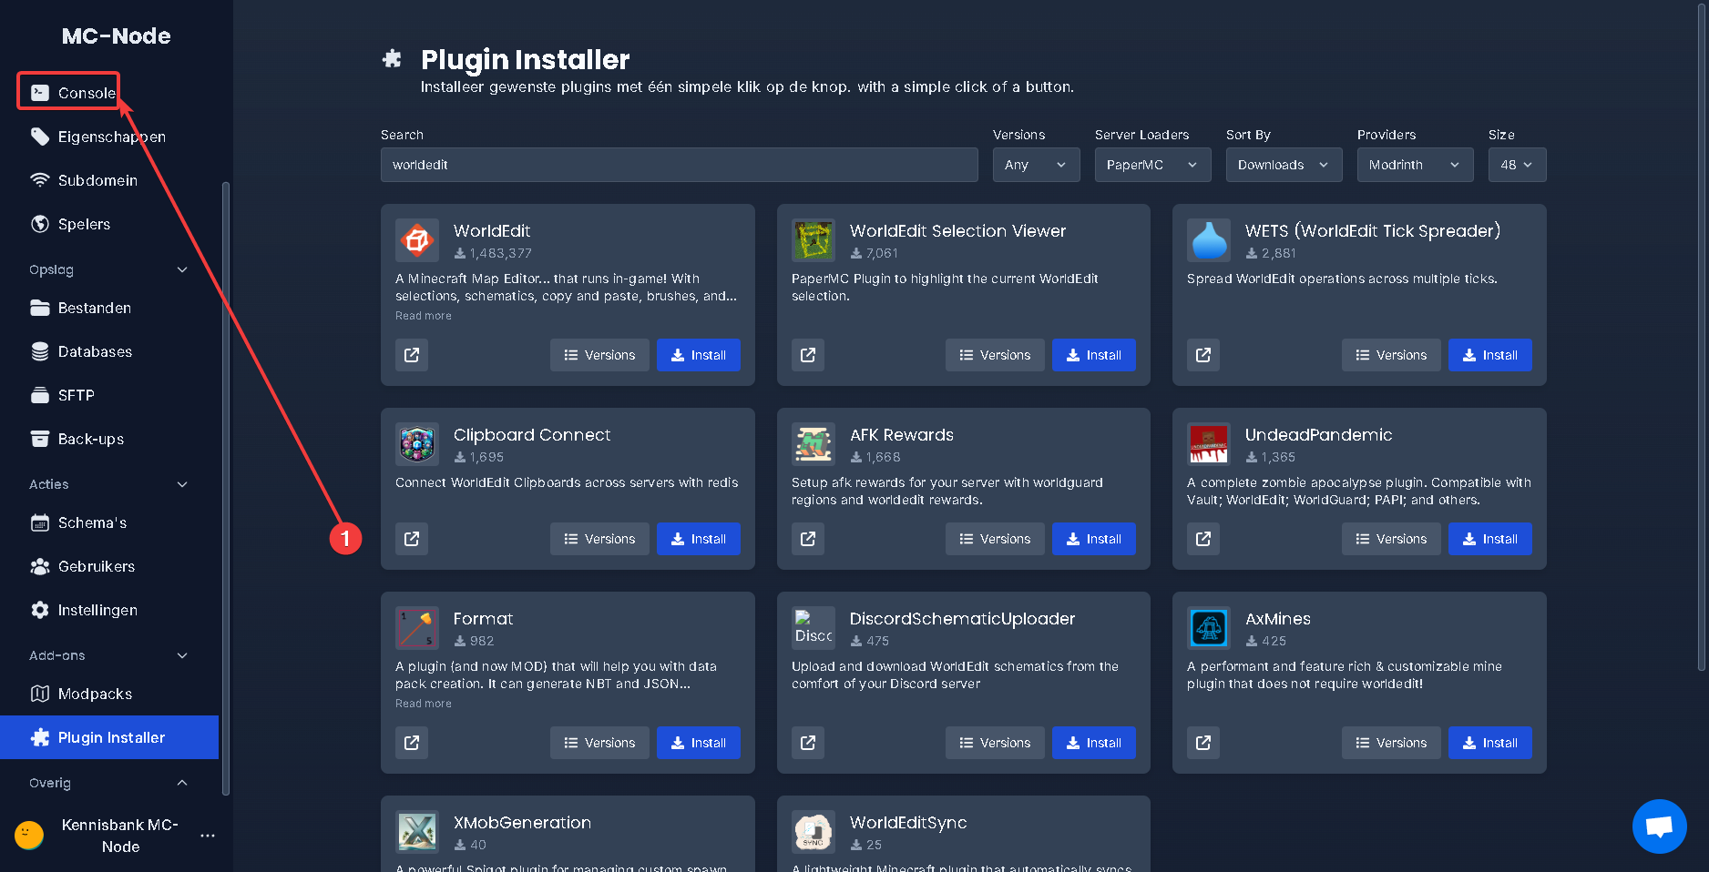Click the search field containing worldedit
1709x872 pixels.
coord(679,165)
